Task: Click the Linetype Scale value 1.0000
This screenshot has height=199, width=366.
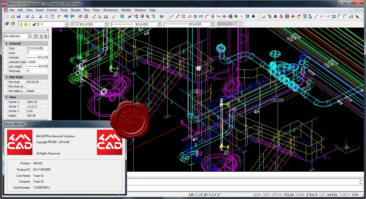Action: (37, 62)
